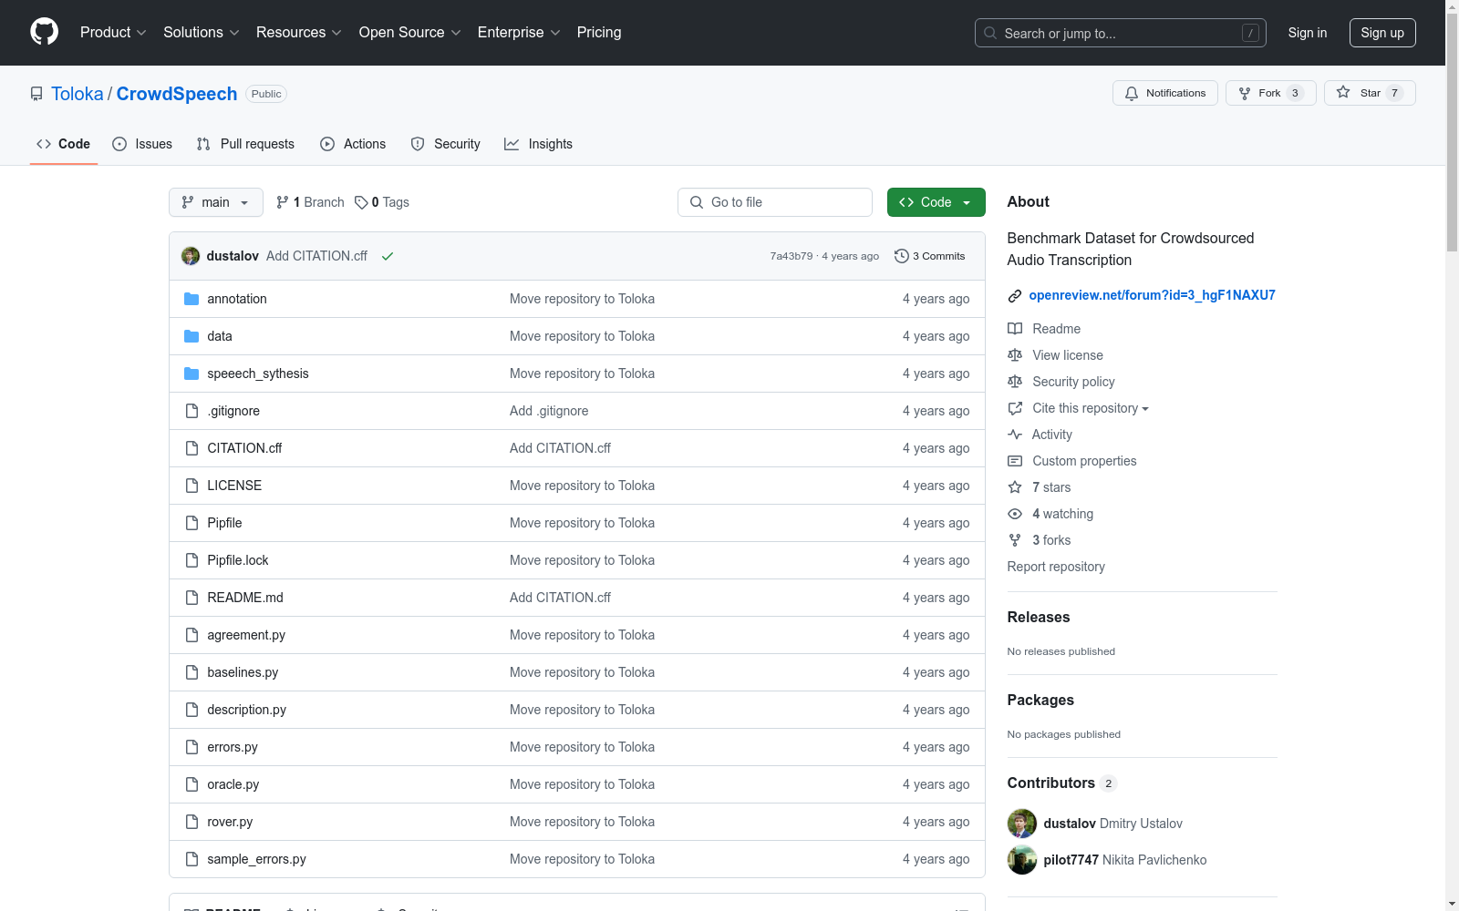View the 1 Branch list

click(x=310, y=202)
